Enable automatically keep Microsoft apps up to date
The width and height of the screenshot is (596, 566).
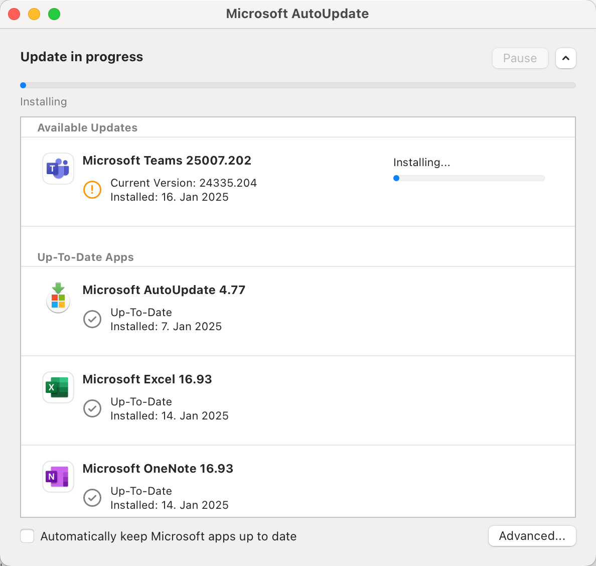(27, 536)
